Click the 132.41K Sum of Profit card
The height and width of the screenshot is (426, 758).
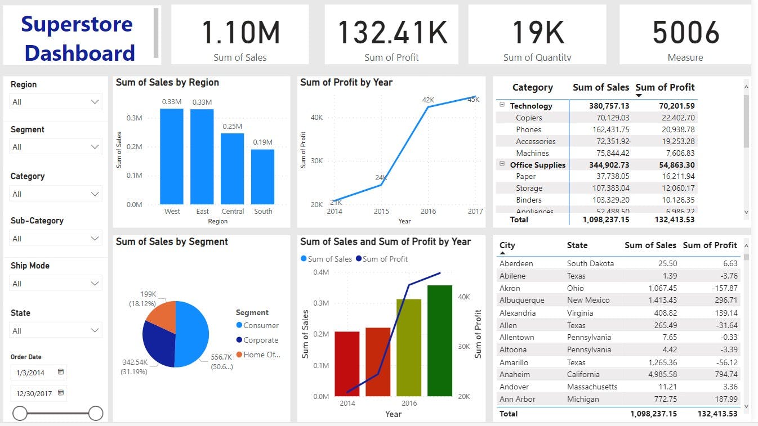[391, 34]
